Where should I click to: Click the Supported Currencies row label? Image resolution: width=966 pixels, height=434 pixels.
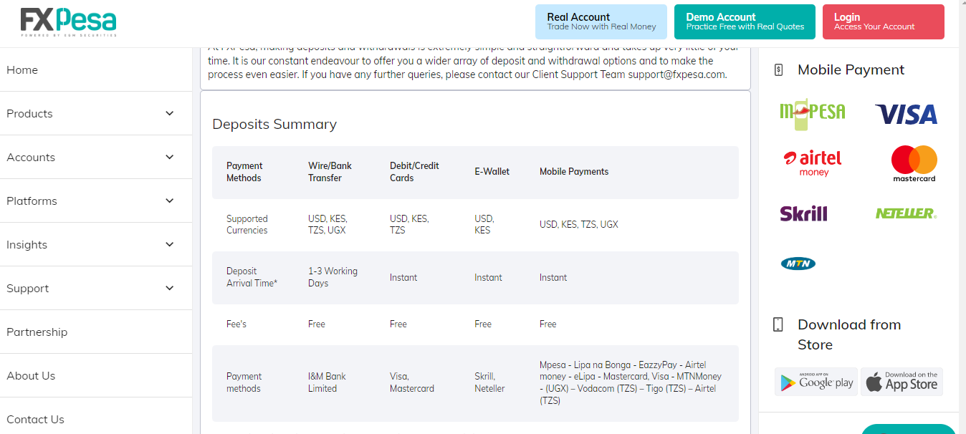247,225
